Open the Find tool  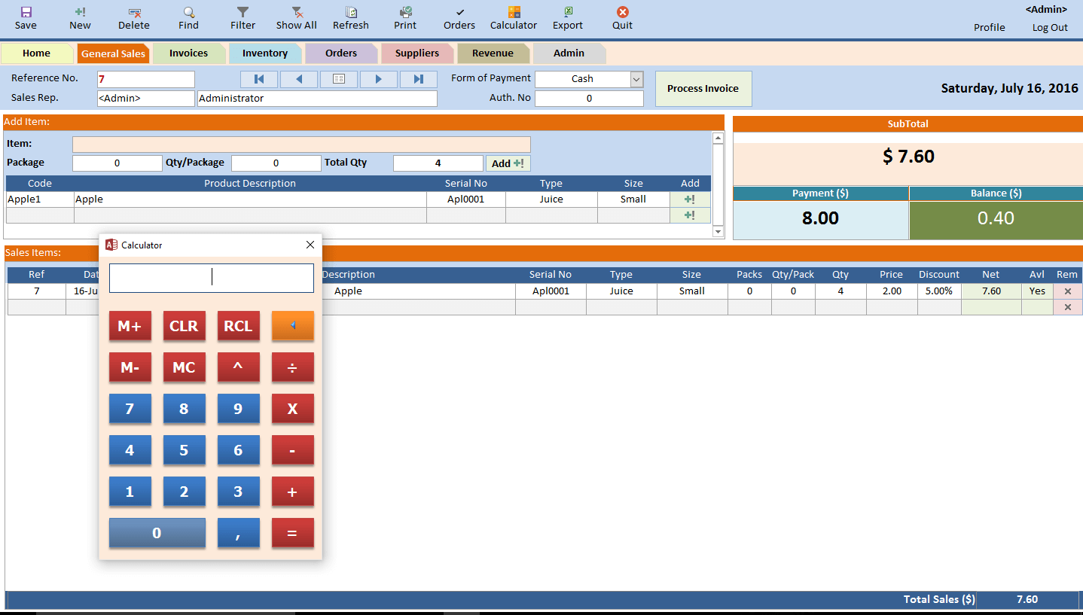[x=188, y=17]
